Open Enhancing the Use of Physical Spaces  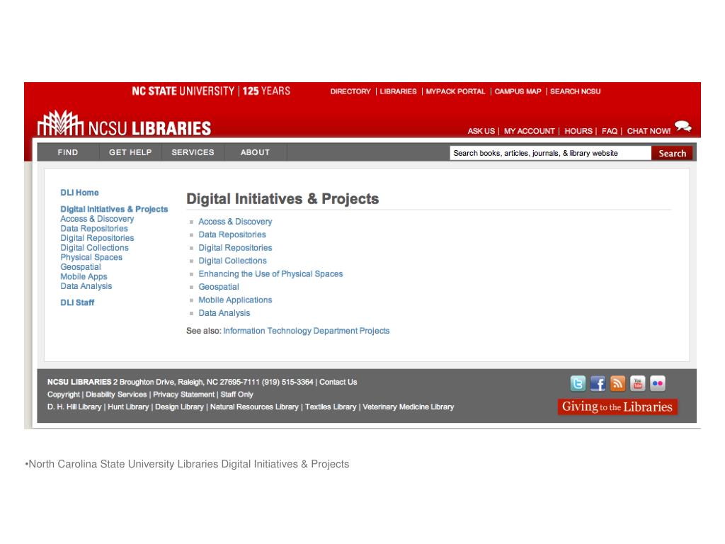click(270, 274)
